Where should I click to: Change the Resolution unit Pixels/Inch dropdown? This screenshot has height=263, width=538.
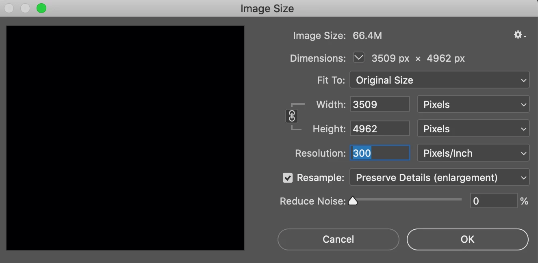coord(473,153)
